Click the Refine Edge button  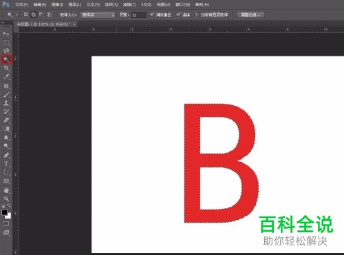pyautogui.click(x=250, y=15)
